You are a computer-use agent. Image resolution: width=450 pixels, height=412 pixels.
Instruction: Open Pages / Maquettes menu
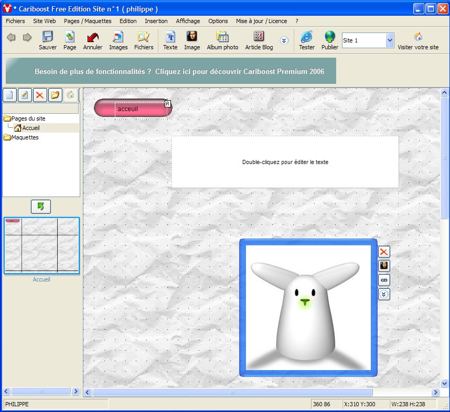click(88, 21)
